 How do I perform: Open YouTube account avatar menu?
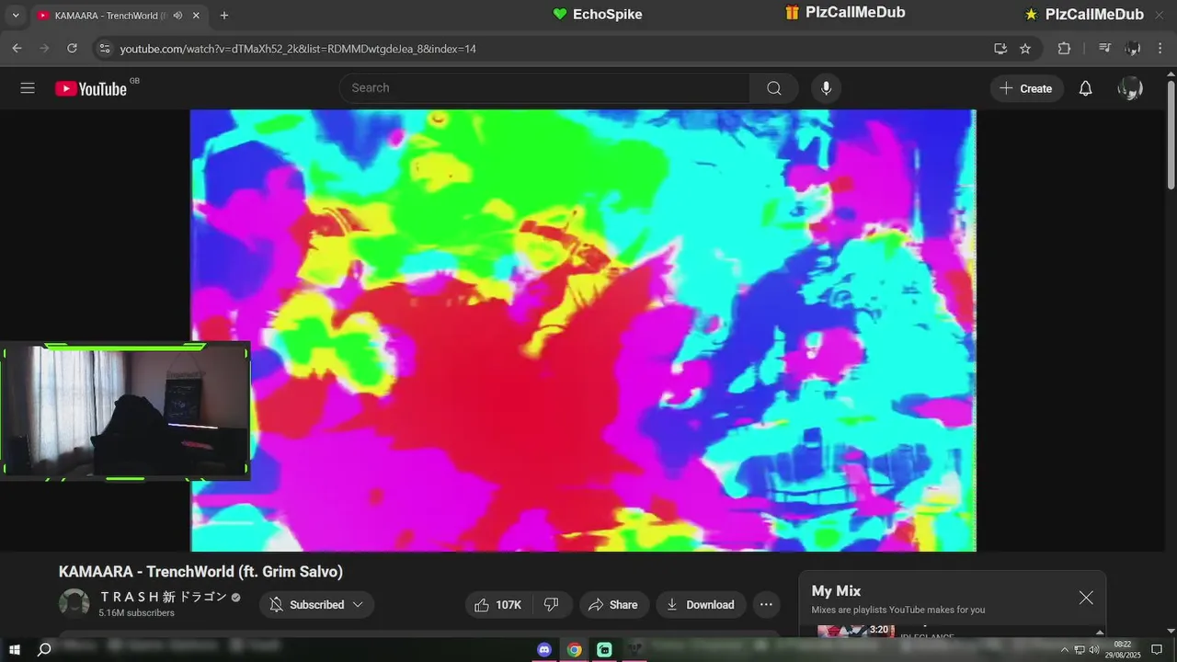(1130, 88)
